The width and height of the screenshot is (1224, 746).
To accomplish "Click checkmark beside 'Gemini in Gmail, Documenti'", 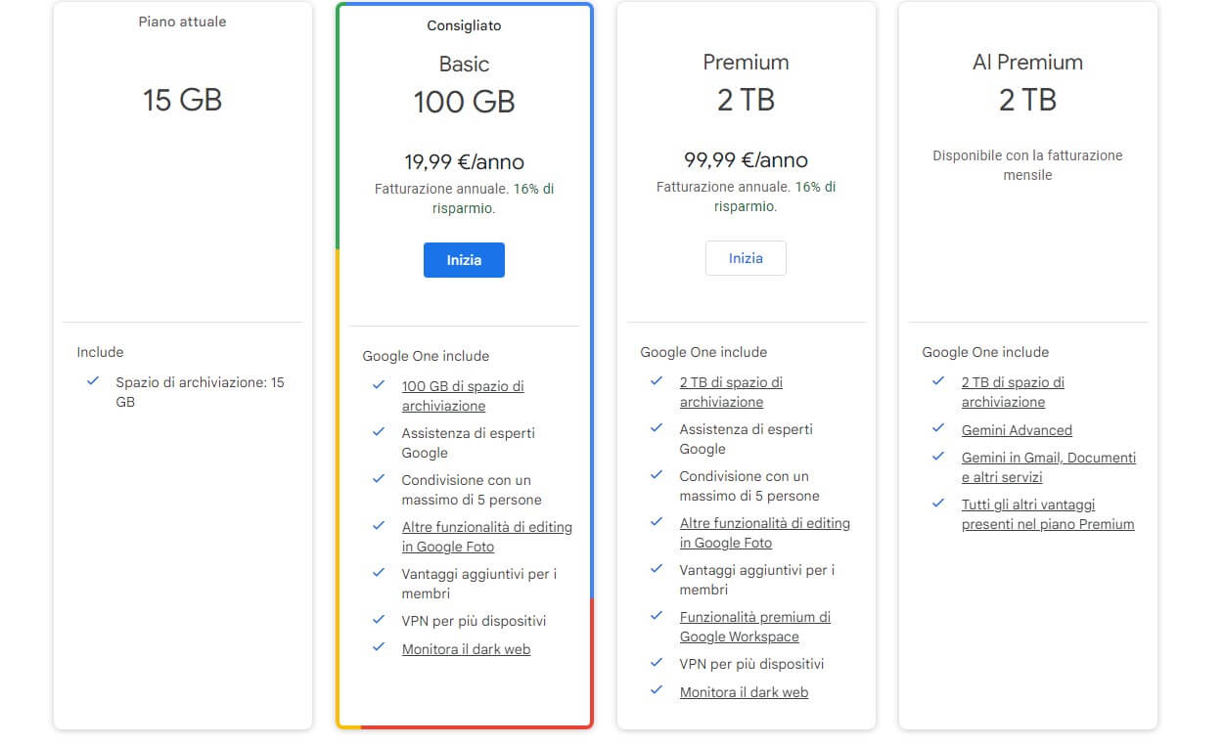I will click(x=938, y=457).
